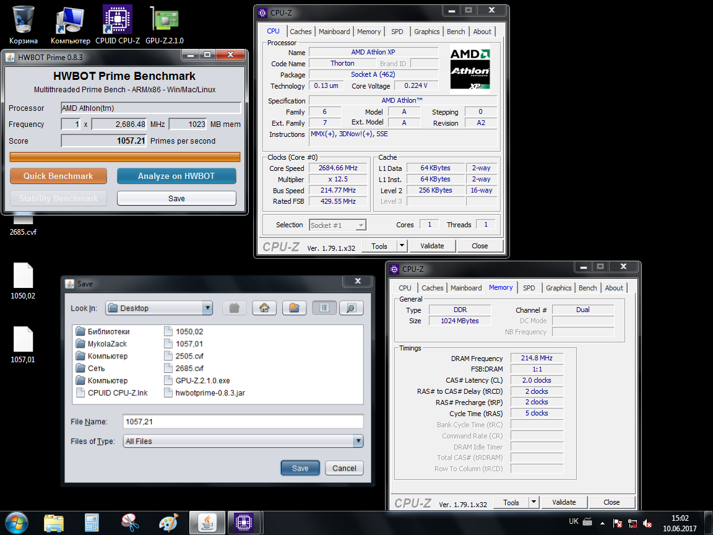Select the MykolaZack folder in file list
Viewport: 713px width, 535px height.
coord(102,344)
